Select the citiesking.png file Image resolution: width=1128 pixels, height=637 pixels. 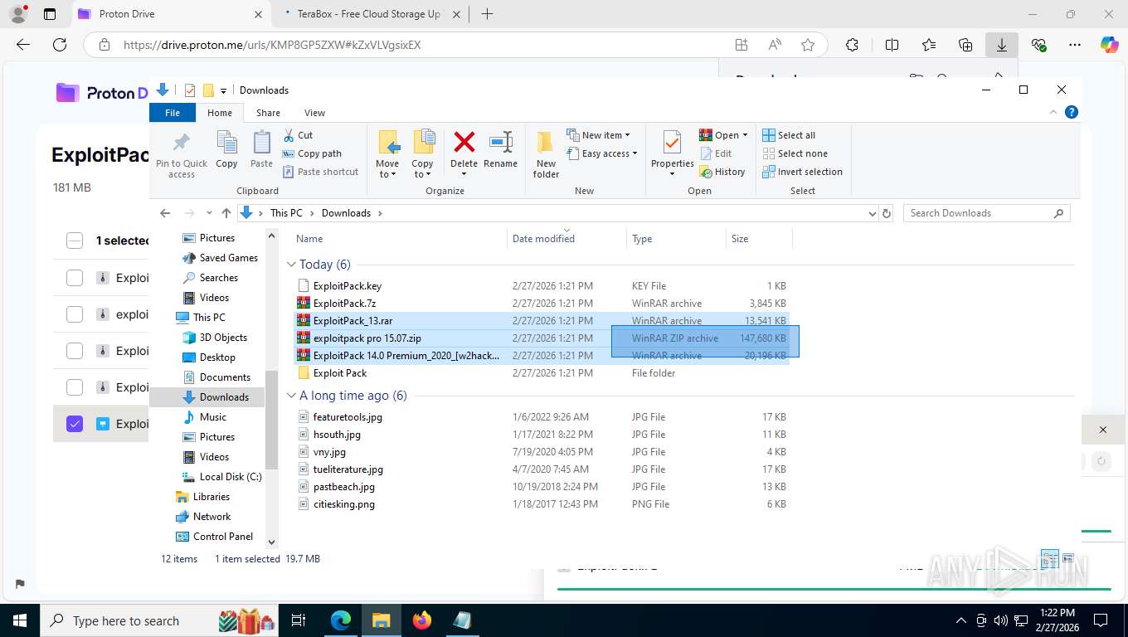pos(343,504)
